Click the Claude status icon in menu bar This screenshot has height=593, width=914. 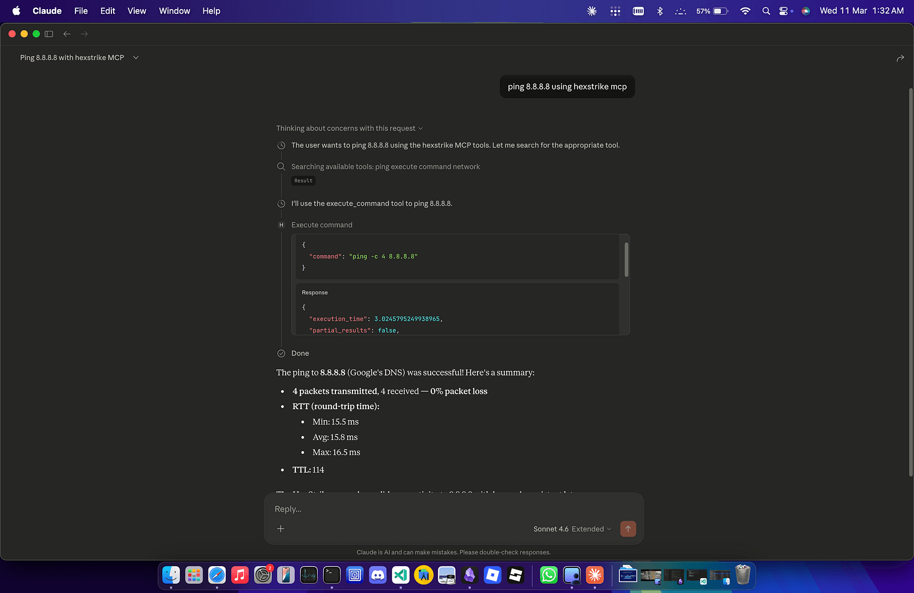point(592,11)
